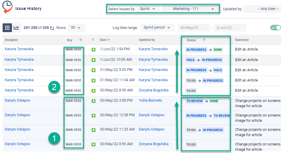Screen dimensions: 281x153
Task: Click the DONE status in MAR-5932 row
Action: (x=218, y=50)
